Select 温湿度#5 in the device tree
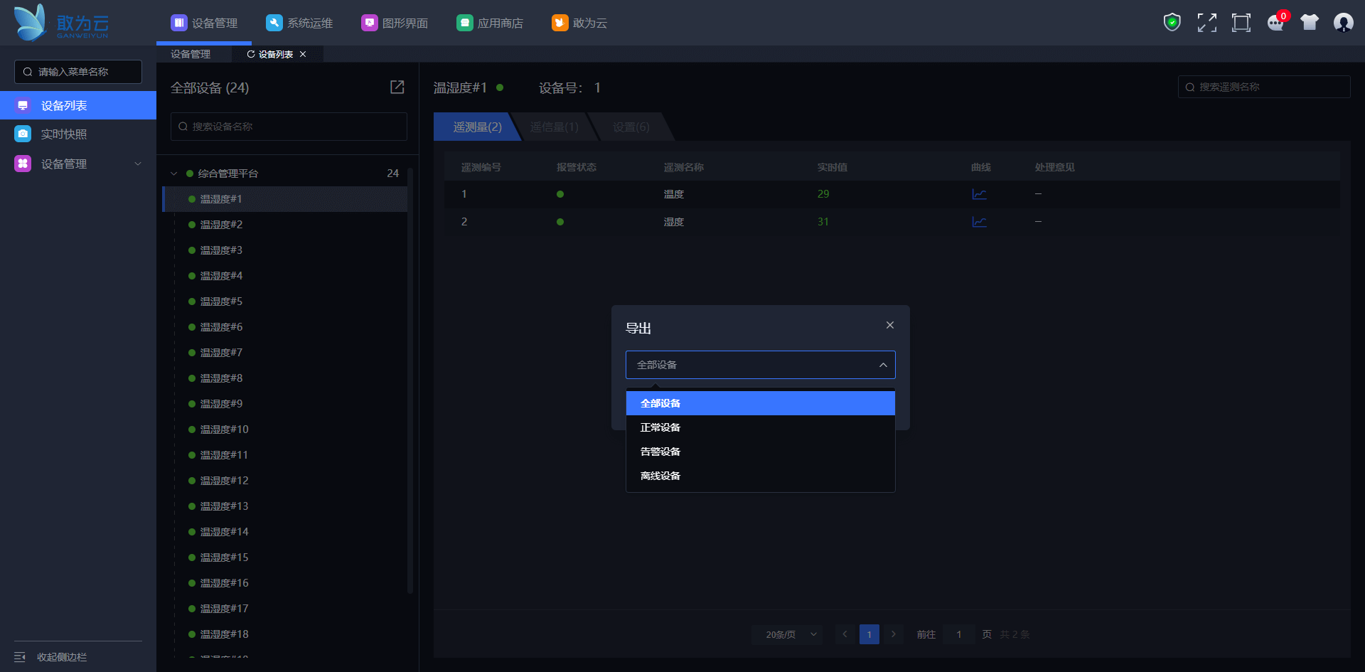The image size is (1365, 672). tap(221, 302)
